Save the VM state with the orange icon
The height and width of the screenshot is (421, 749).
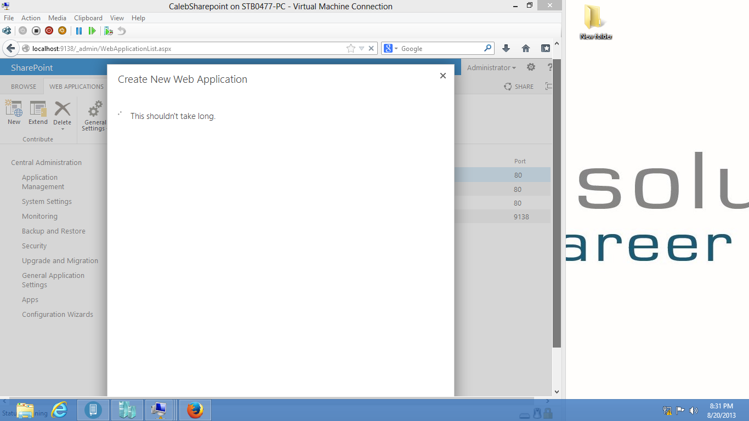point(62,31)
